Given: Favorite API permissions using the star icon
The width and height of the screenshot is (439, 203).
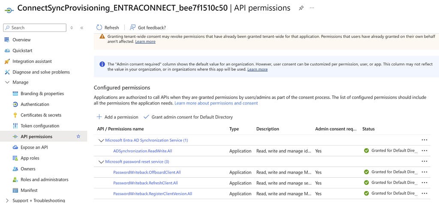Looking at the screenshot, I should (x=78, y=137).
